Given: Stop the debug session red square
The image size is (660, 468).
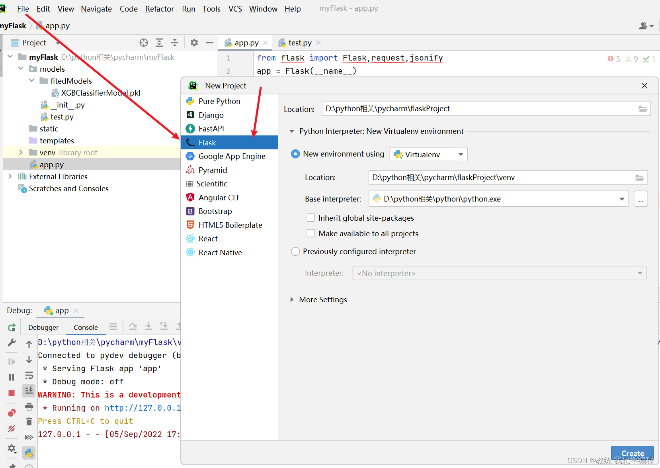Looking at the screenshot, I should pos(12,393).
